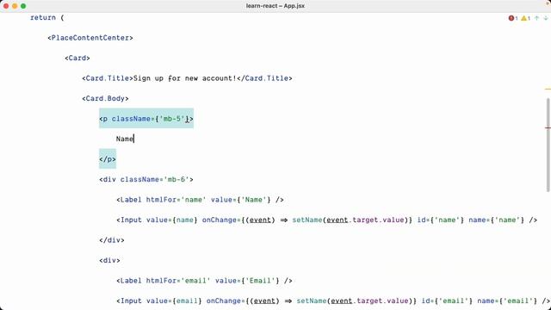The height and width of the screenshot is (310, 551).
Task: Click the closing </div> tag
Action: [112, 240]
